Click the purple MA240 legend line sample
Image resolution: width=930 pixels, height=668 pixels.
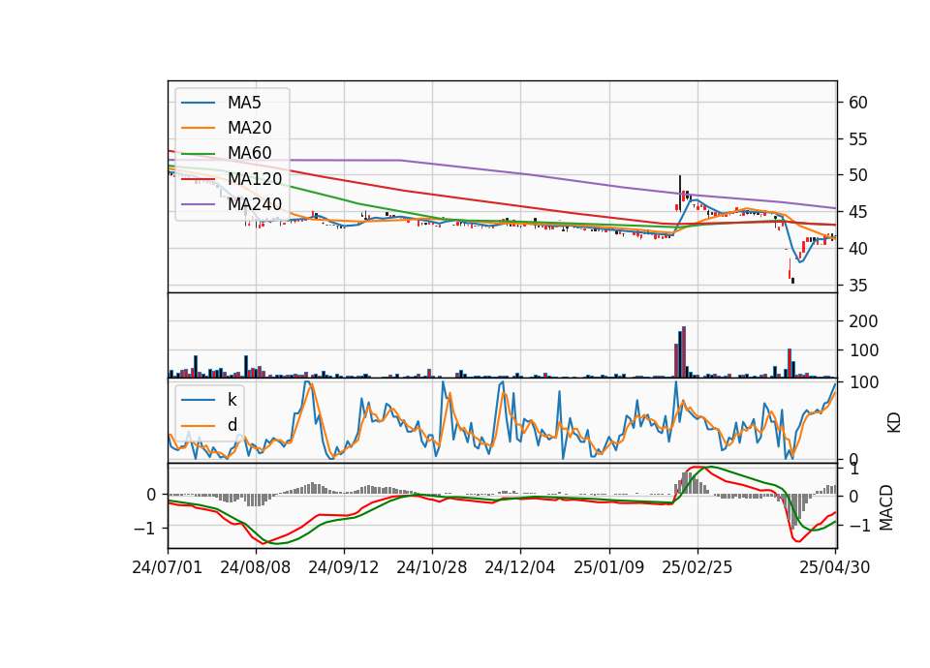click(198, 204)
